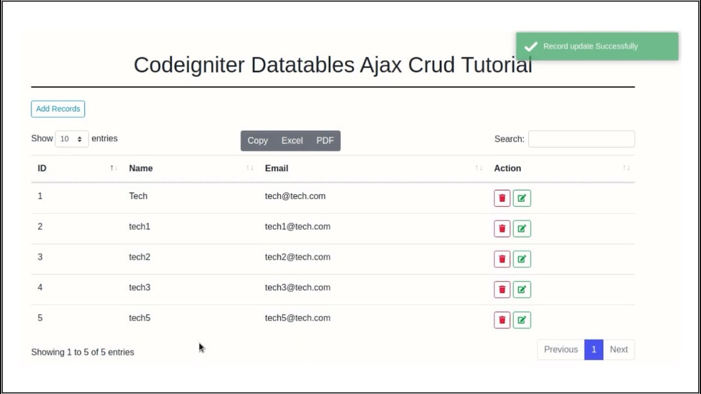Delete the record named Tech
Image resolution: width=701 pixels, height=394 pixels.
tap(502, 198)
